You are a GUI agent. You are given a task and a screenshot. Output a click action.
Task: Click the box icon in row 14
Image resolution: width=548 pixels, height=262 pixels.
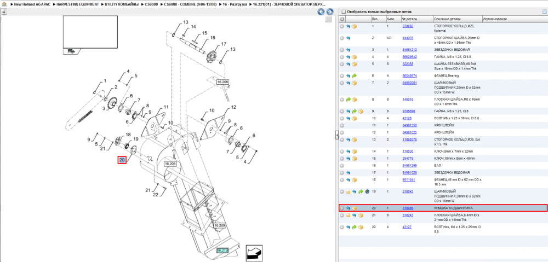click(x=354, y=152)
